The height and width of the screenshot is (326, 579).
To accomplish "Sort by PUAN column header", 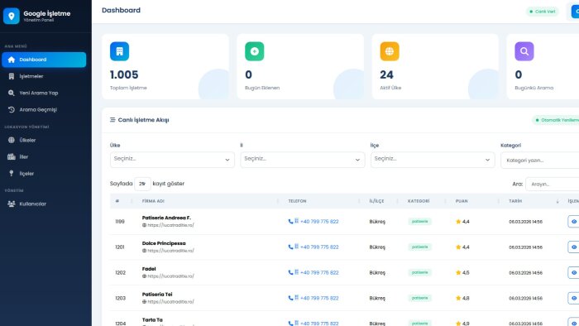I will 476,201.
